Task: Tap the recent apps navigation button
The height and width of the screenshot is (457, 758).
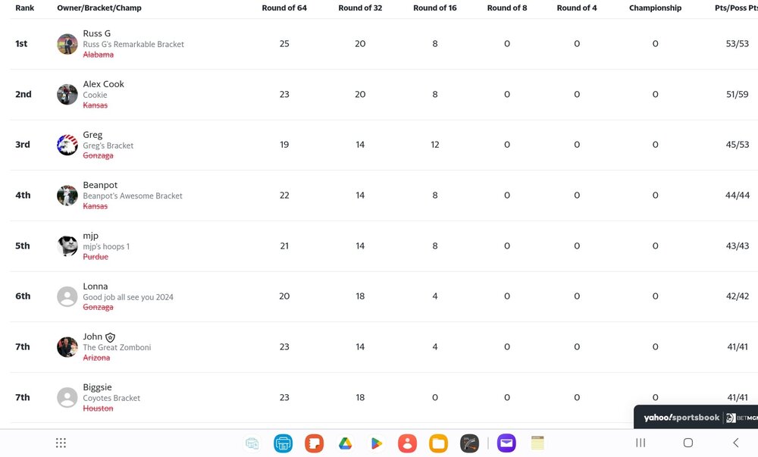Action: tap(641, 443)
